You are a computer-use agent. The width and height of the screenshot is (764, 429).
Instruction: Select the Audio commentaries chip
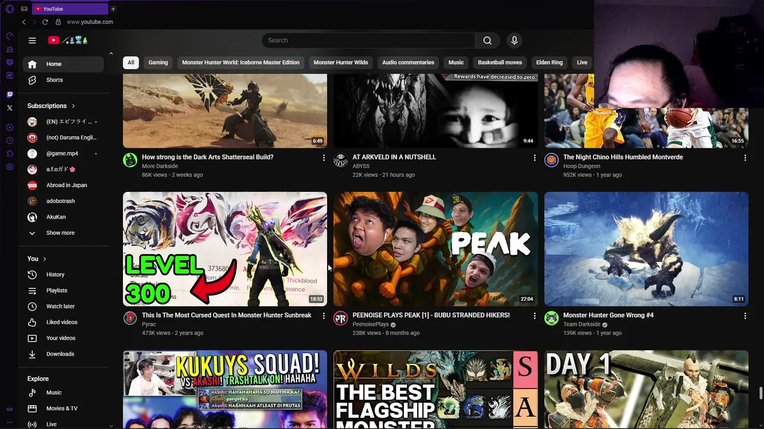pyautogui.click(x=408, y=63)
